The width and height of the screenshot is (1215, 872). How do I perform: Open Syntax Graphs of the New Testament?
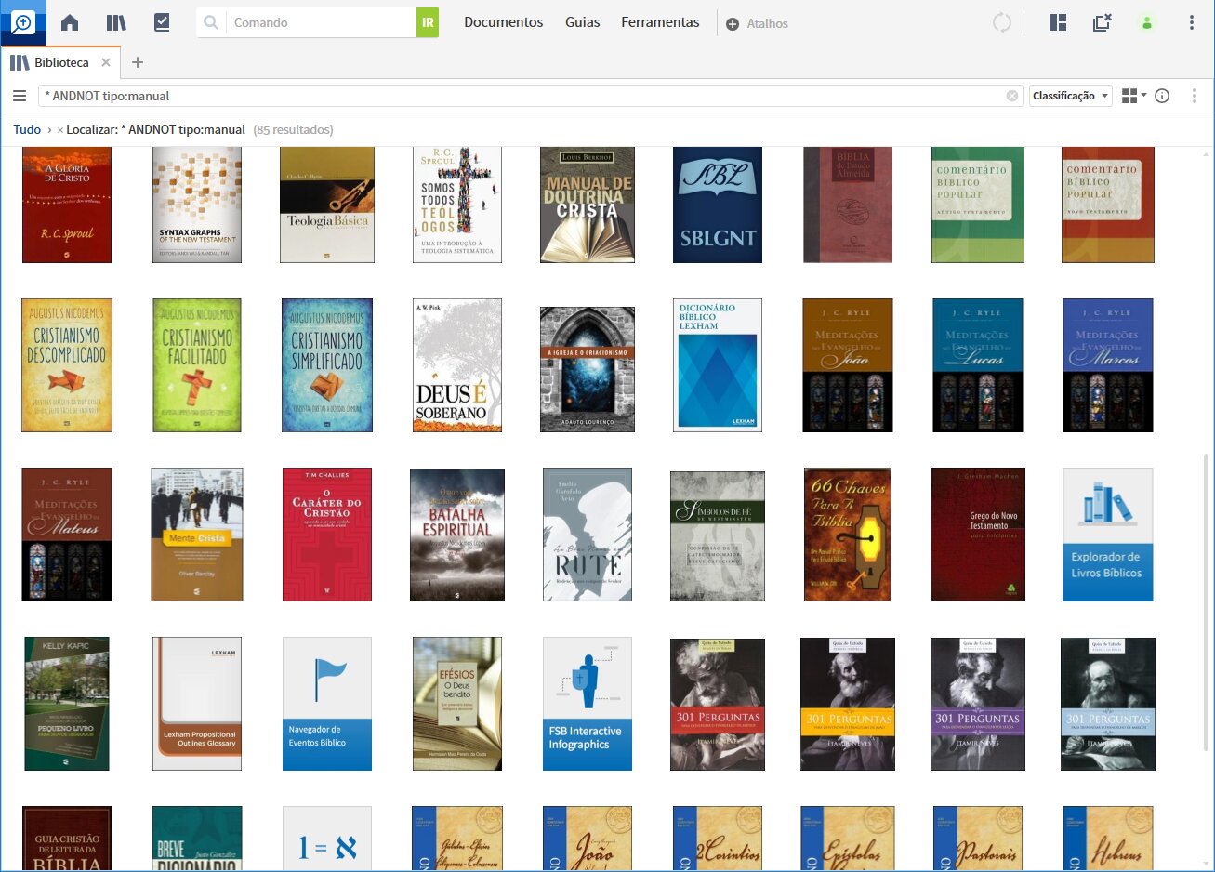click(197, 205)
